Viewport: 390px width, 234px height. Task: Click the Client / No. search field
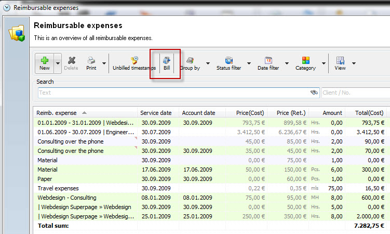click(x=355, y=93)
